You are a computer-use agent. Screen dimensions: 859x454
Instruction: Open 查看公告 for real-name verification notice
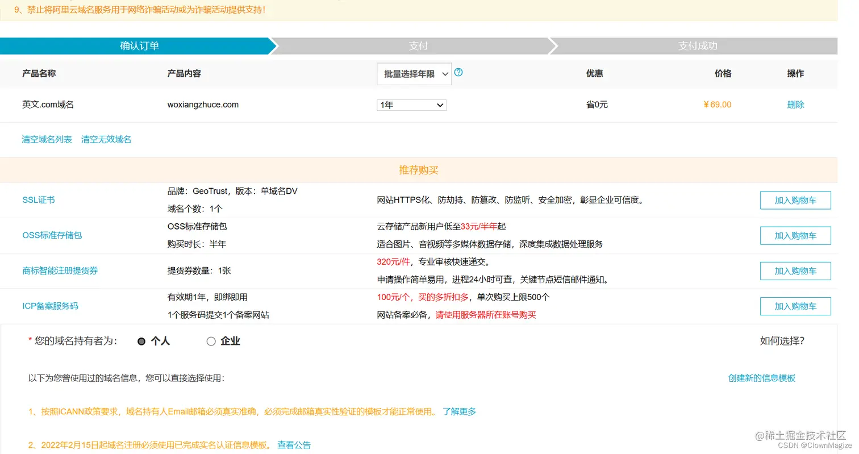[294, 445]
